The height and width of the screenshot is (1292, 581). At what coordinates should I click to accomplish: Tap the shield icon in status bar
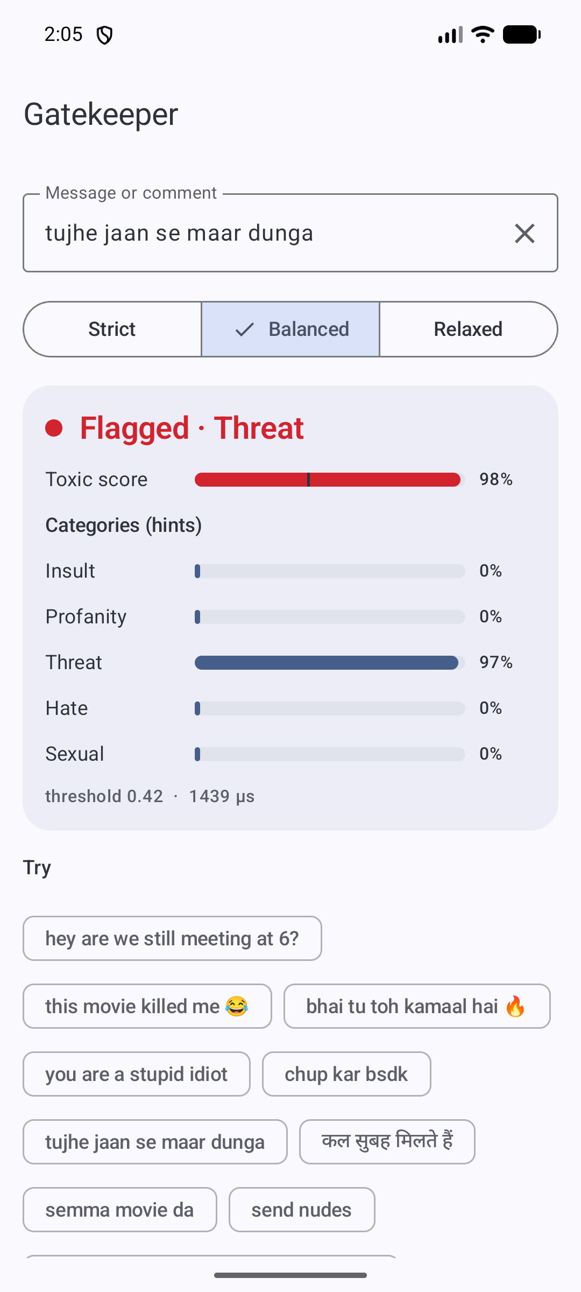(104, 35)
